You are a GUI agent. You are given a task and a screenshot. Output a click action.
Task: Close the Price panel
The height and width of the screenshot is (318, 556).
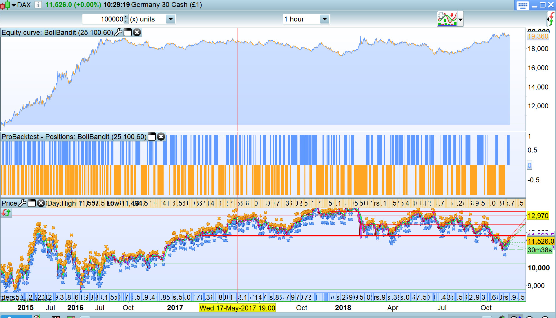pos(41,203)
